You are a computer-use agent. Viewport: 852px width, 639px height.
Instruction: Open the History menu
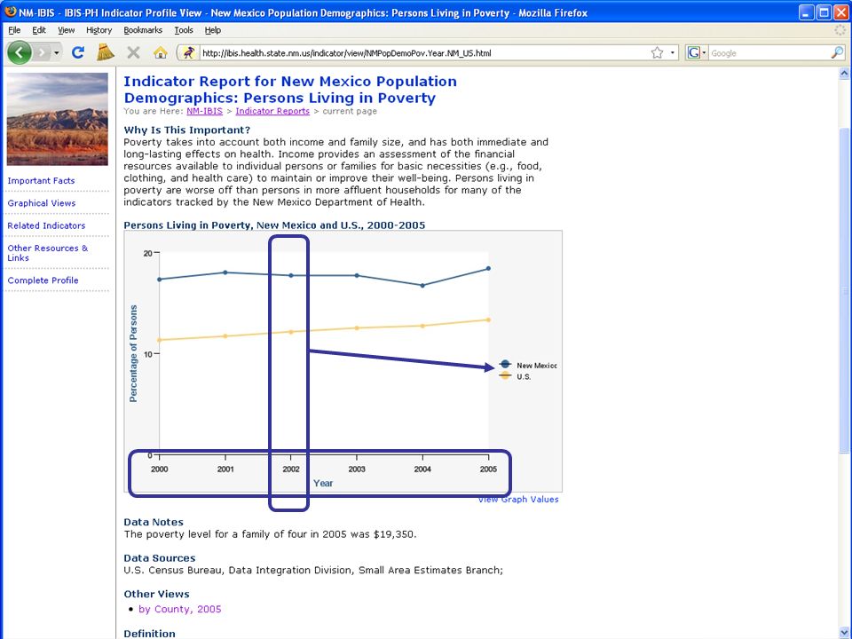tap(99, 30)
